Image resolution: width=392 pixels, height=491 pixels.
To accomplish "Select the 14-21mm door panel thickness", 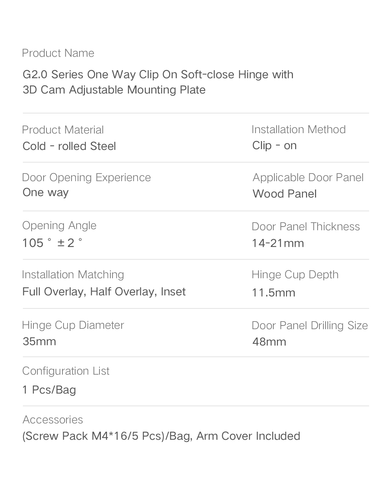I will pos(278,243).
